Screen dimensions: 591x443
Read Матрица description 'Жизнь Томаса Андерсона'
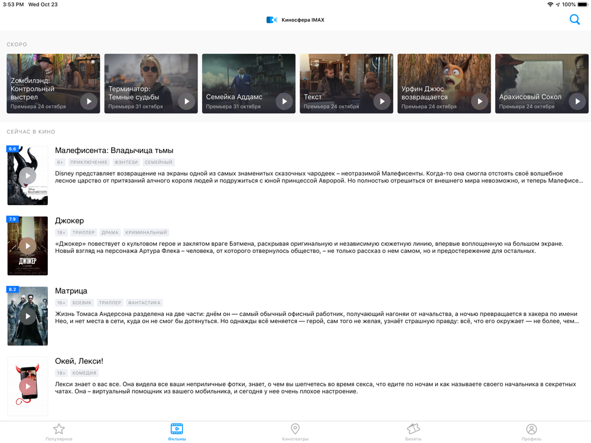point(317,318)
